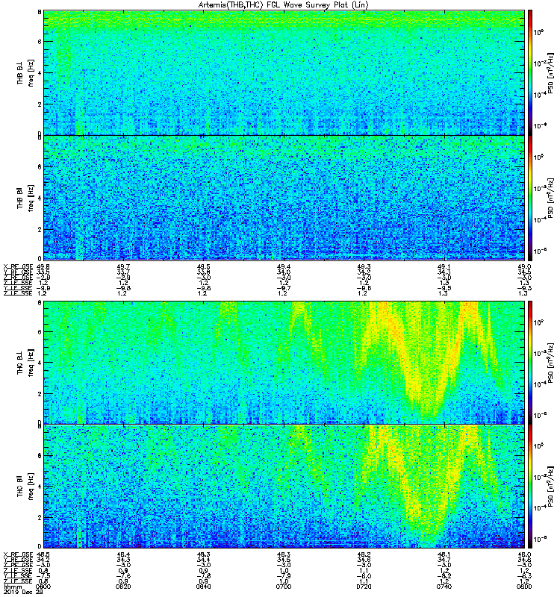Click the color bar beside the THC B∥ panel

pos(530,487)
